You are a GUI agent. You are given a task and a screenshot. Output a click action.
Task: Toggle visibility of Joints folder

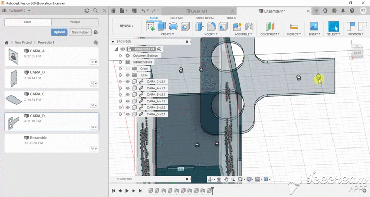tap(128, 75)
